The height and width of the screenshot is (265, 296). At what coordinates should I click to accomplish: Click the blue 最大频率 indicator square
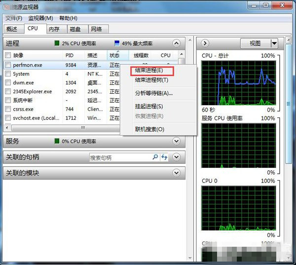point(117,43)
